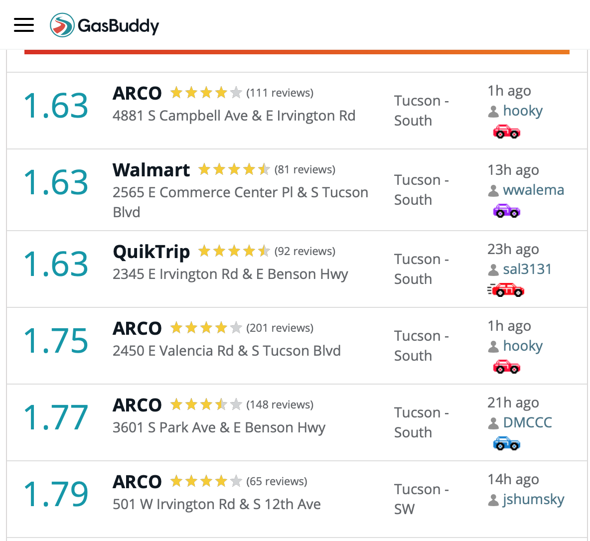
Task: Open ARCO at 2450 E Valencia Rd
Action: [x=137, y=328]
